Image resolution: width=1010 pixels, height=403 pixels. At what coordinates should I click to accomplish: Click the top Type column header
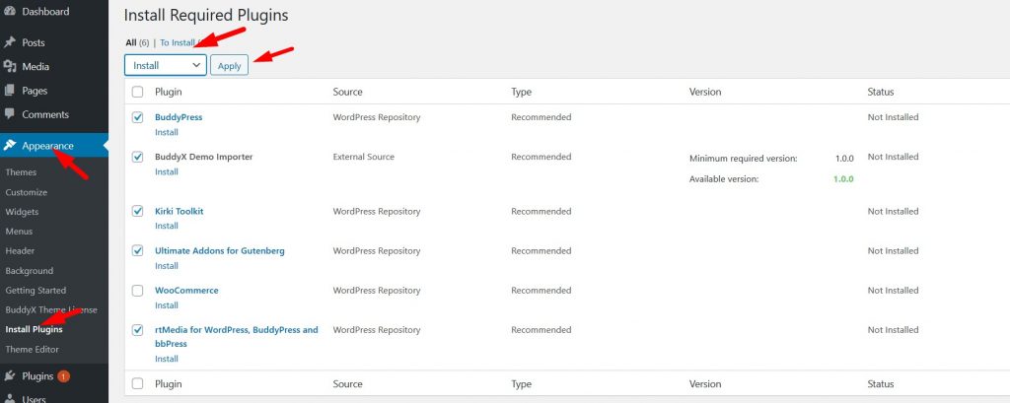(x=521, y=92)
